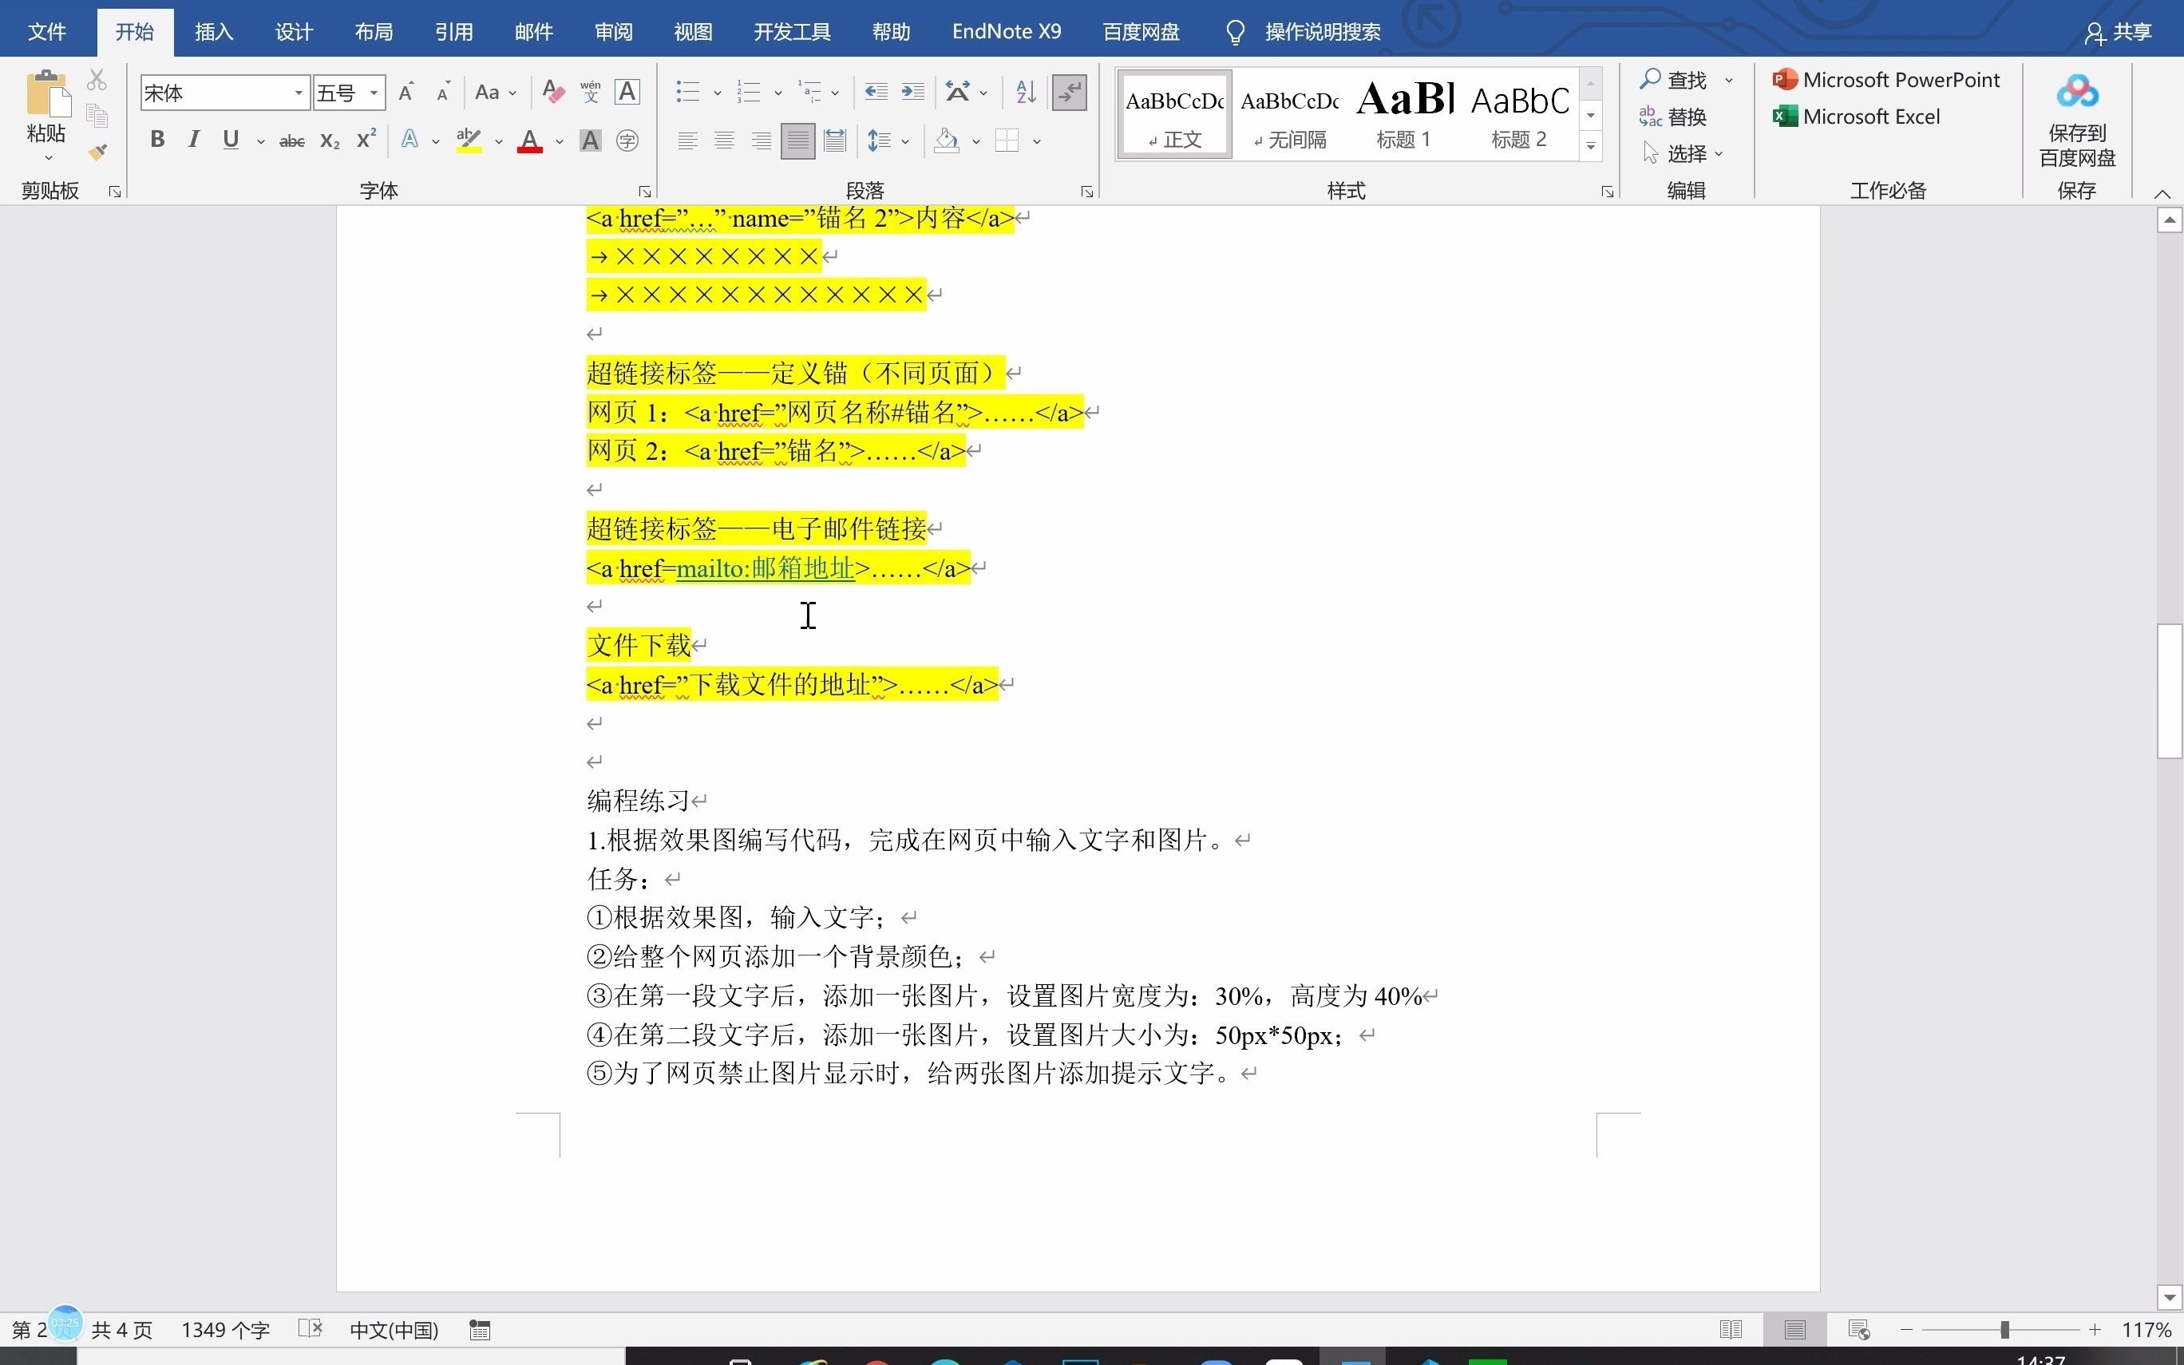Open the 插入 ribbon tab
This screenshot has width=2184, height=1365.
(x=214, y=32)
